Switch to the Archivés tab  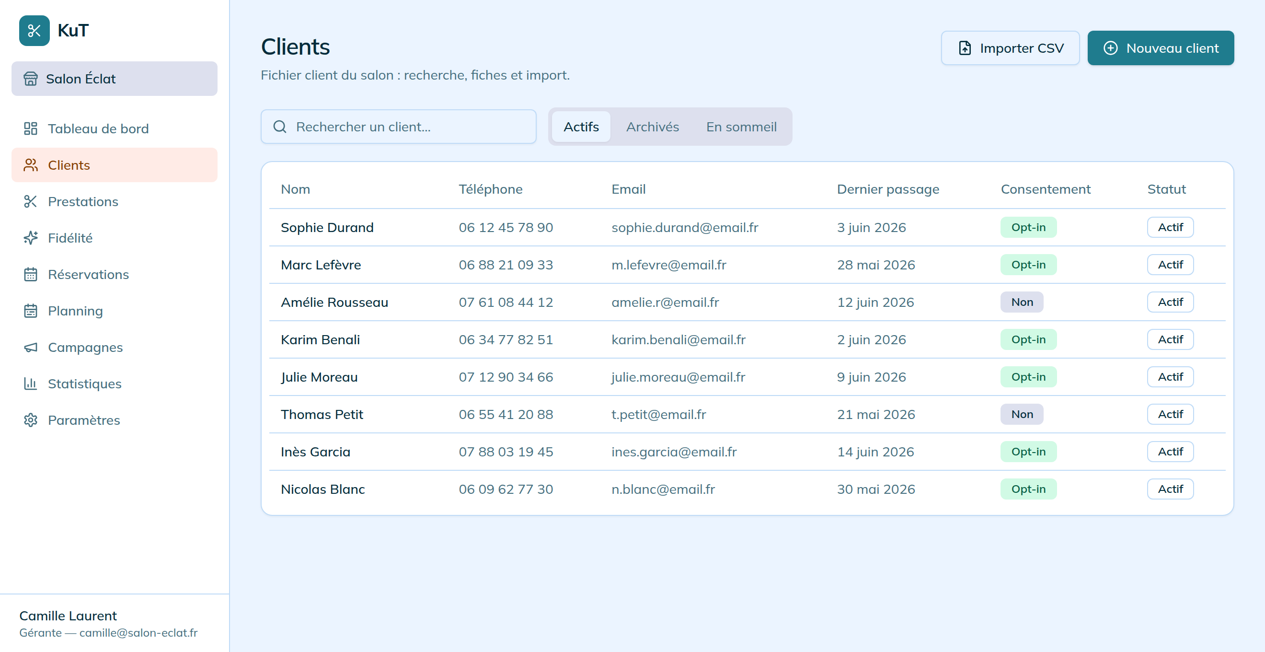(652, 127)
